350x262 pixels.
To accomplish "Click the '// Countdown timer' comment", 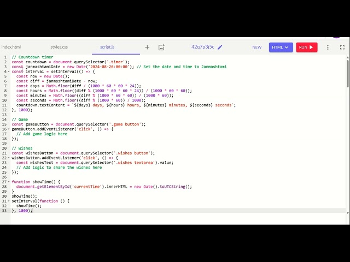I will (x=32, y=57).
